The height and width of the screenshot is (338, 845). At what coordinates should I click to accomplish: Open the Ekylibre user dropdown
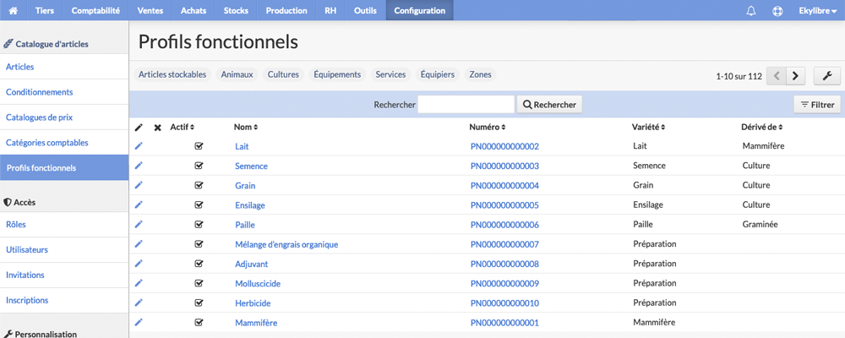click(x=817, y=10)
